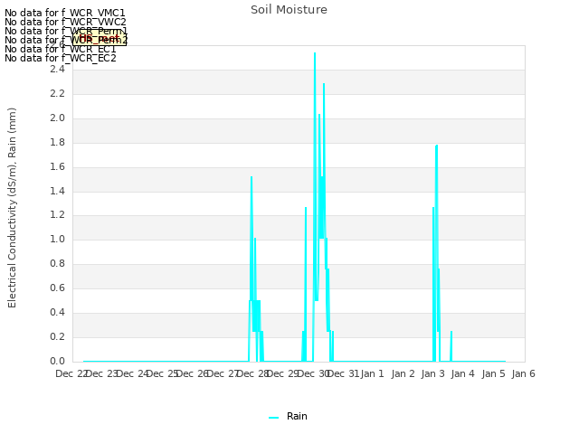Click the 'Jan 2' x-axis date label

[x=403, y=373]
